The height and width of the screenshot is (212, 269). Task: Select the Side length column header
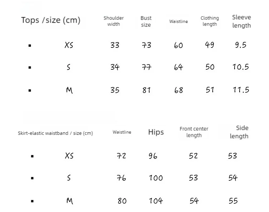(239, 132)
